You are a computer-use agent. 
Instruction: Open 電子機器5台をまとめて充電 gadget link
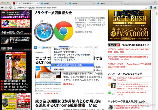point(131,107)
